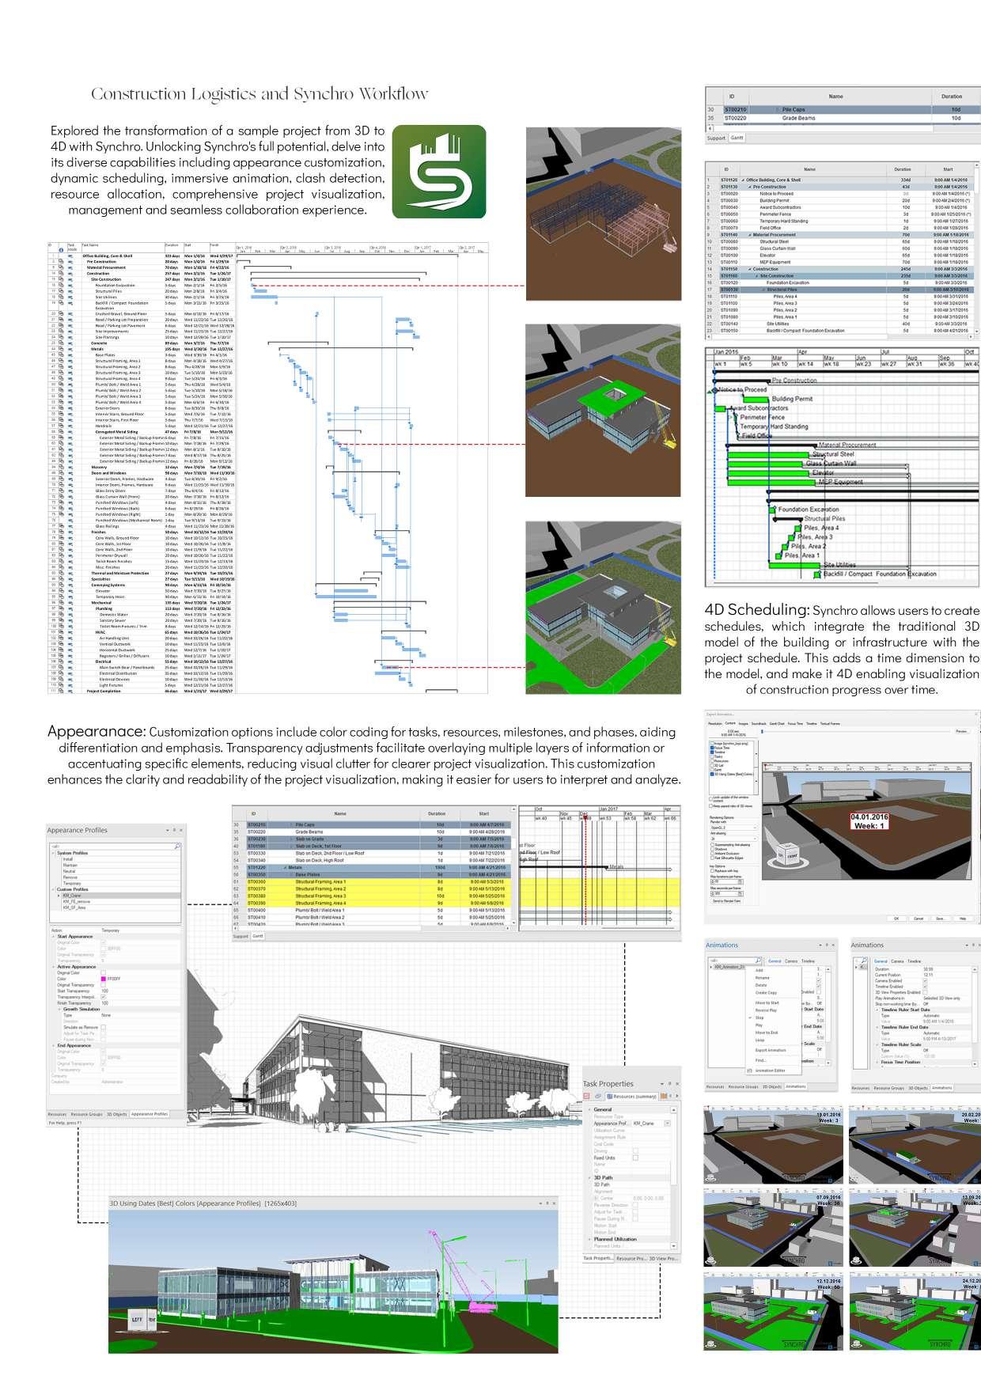This screenshot has height=1387, width=981.
Task: Switch to Textual Frames tab
Action: click(830, 723)
